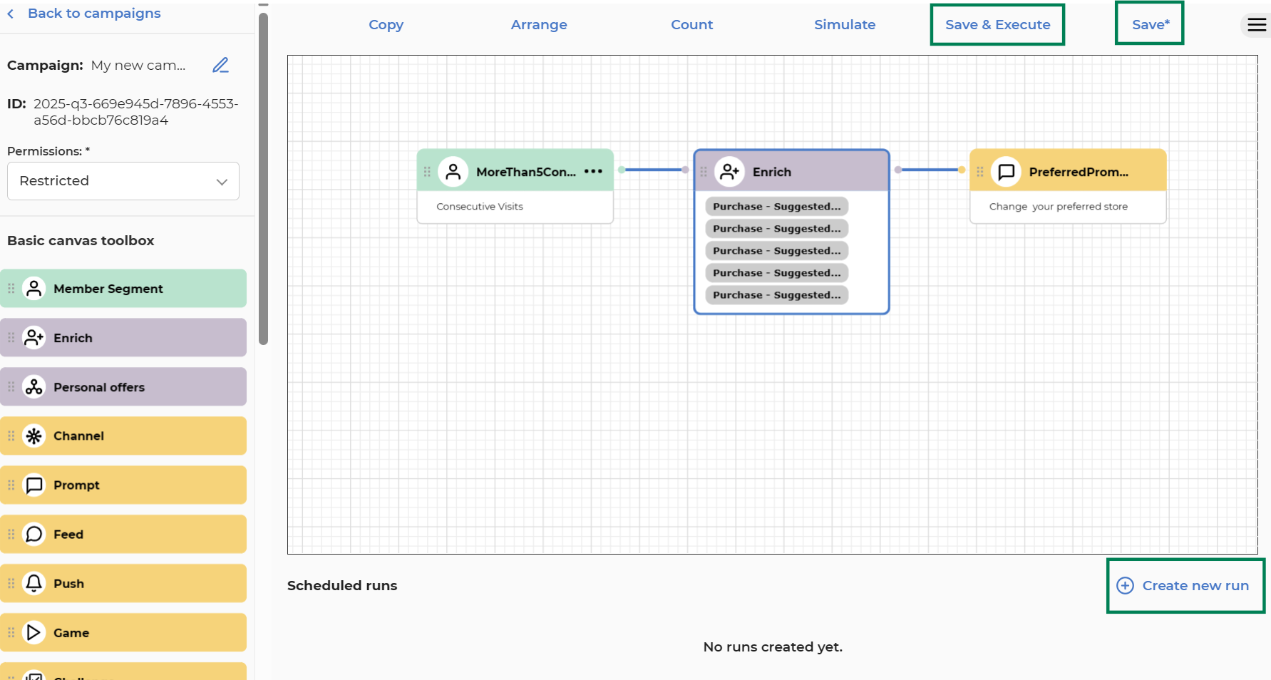Click the Save* button
Image resolution: width=1271 pixels, height=680 pixels.
(x=1150, y=24)
